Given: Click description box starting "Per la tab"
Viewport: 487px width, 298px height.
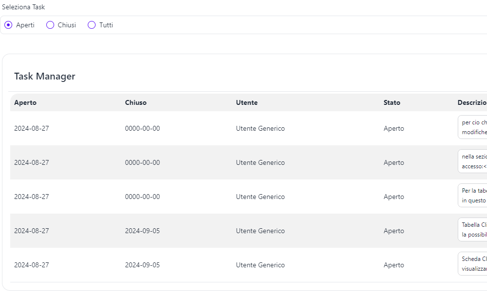Looking at the screenshot, I should [473, 196].
